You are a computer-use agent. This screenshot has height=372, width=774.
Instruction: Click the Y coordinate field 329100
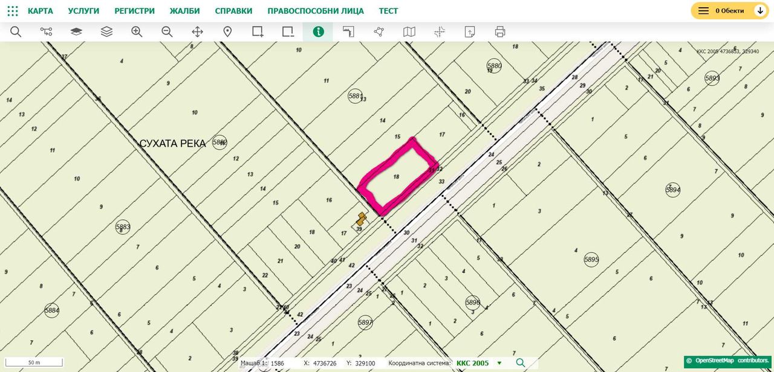pos(365,364)
